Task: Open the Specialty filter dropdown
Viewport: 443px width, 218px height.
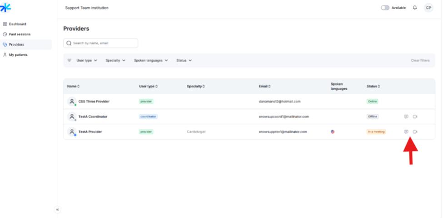Action: pyautogui.click(x=115, y=60)
